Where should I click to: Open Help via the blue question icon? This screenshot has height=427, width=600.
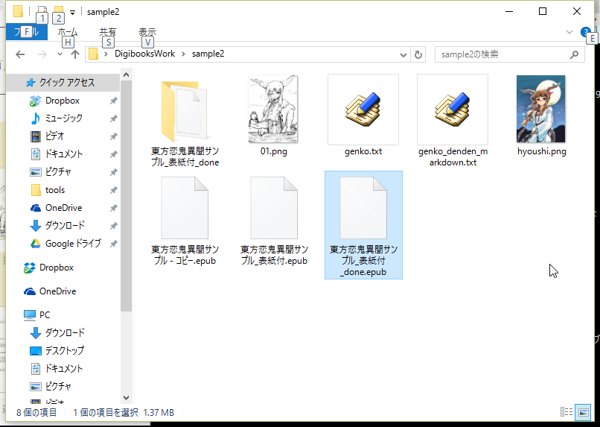585,32
